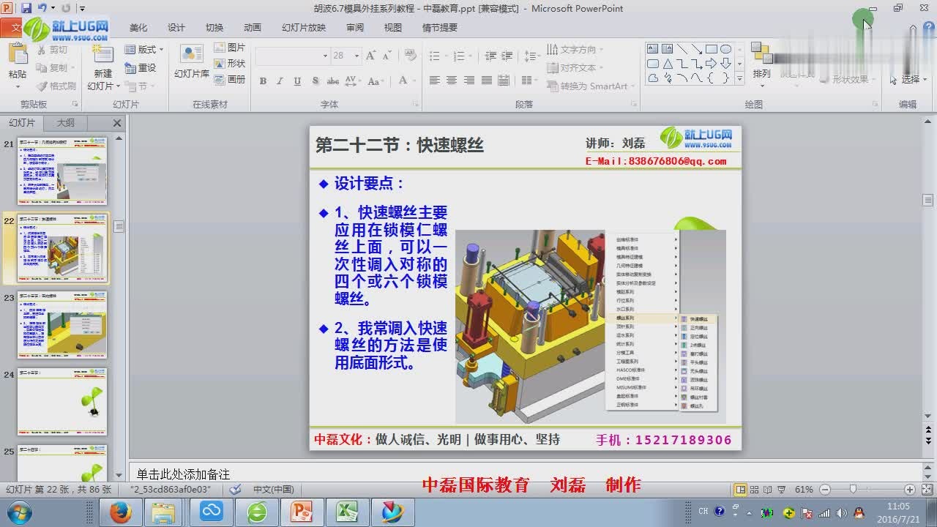
Task: Click the zoom slider handle
Action: [x=853, y=489]
